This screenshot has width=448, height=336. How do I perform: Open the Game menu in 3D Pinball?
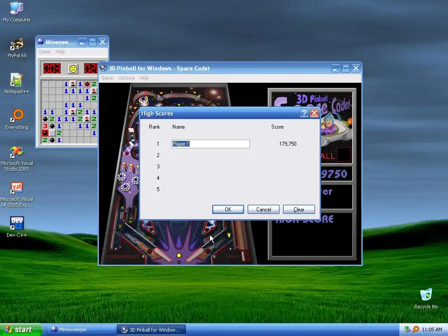click(107, 78)
